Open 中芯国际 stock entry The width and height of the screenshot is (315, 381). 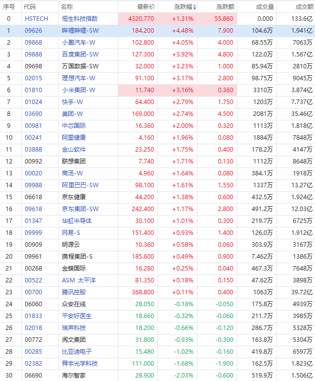74,126
